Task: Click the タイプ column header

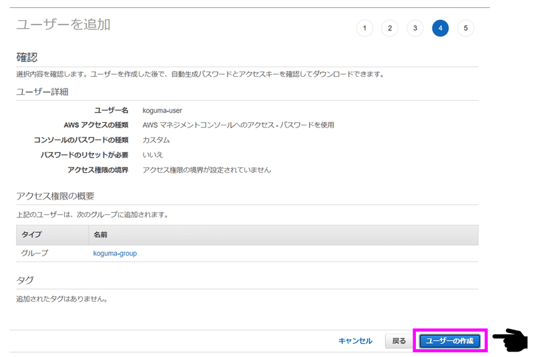Action: coord(53,235)
